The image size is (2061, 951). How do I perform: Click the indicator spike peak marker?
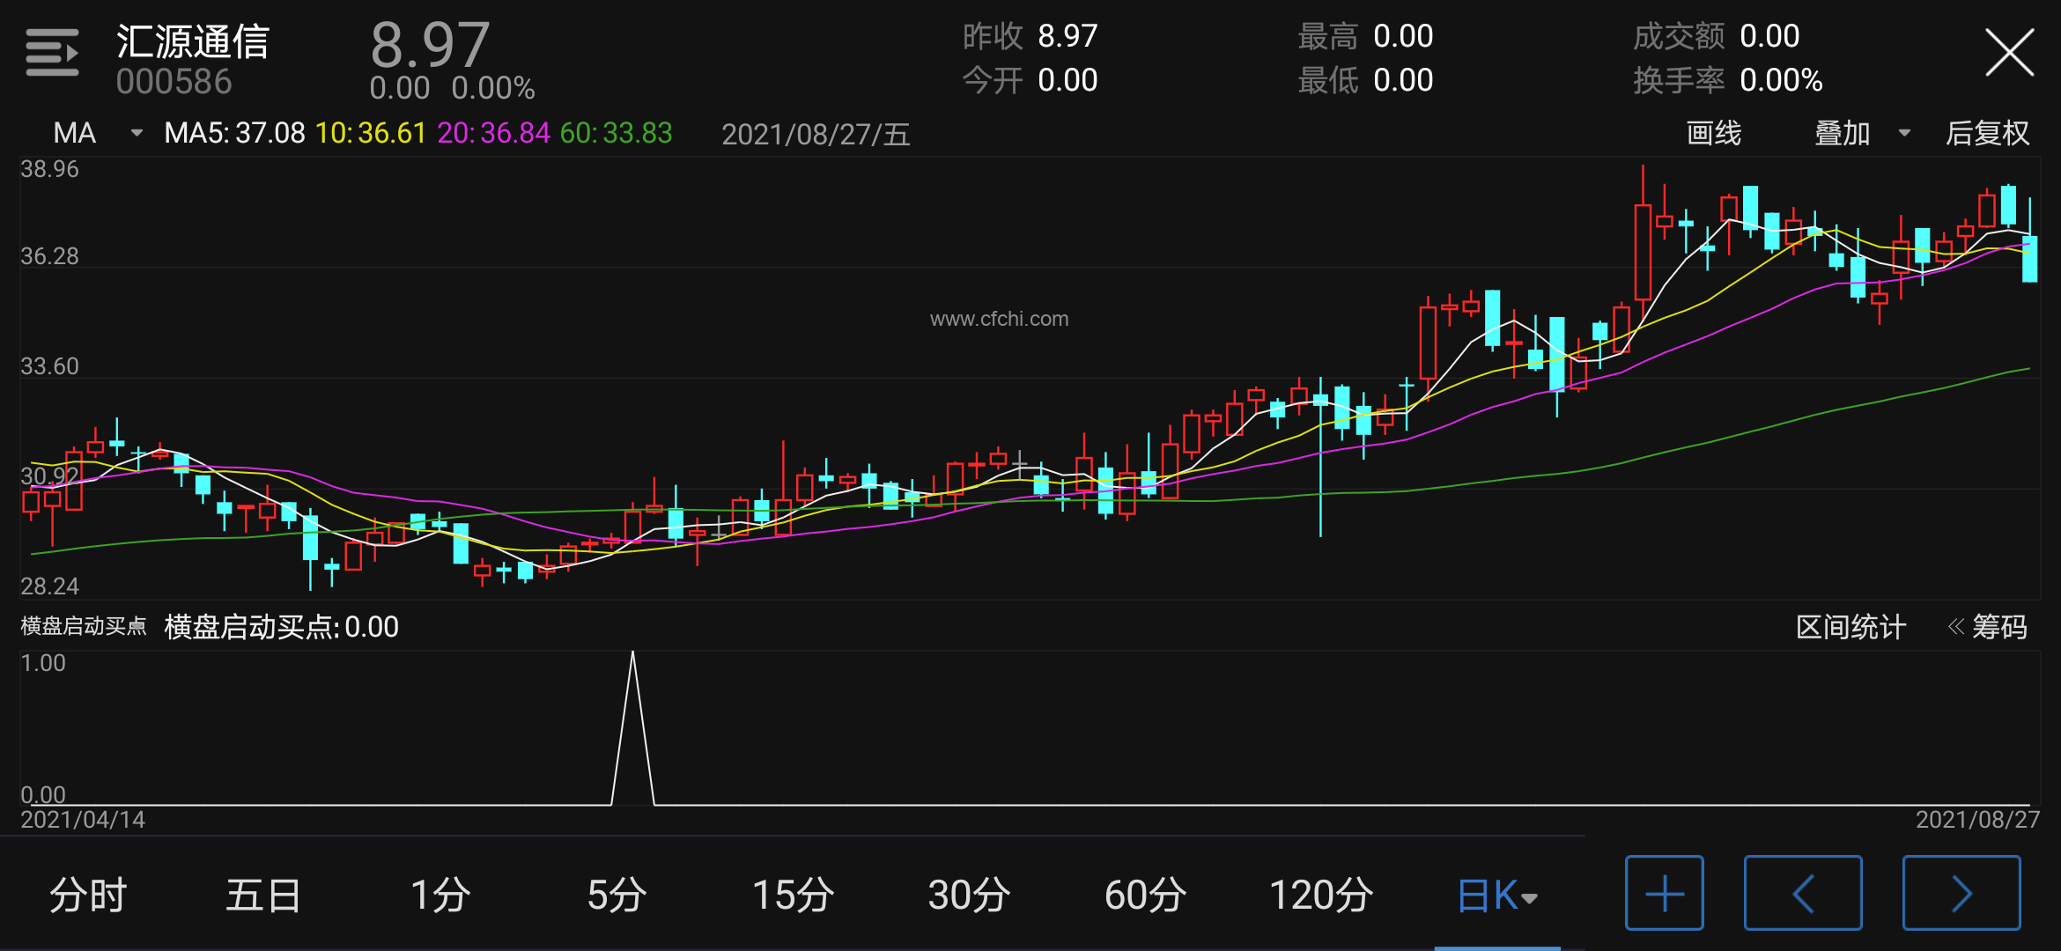(632, 654)
